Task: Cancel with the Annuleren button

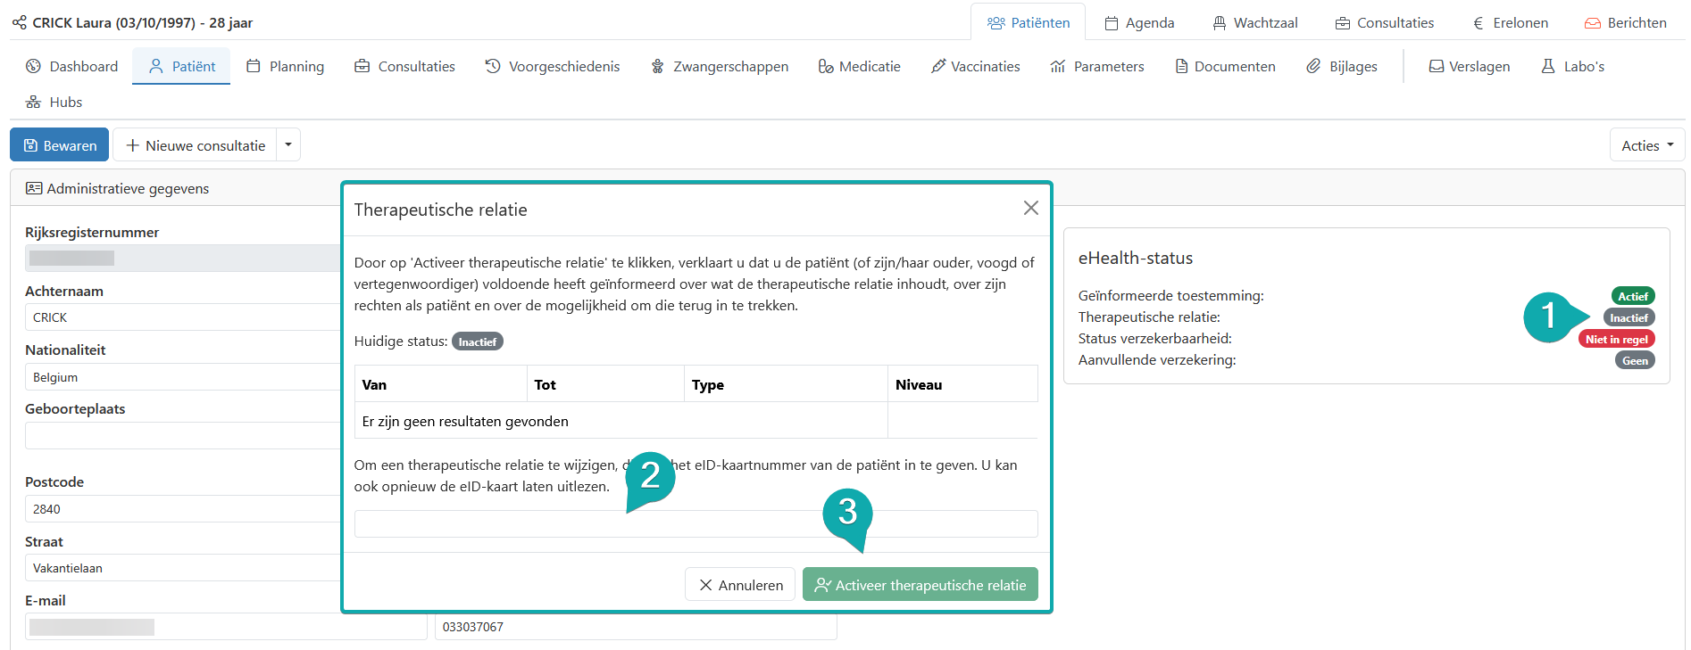Action: click(x=740, y=585)
